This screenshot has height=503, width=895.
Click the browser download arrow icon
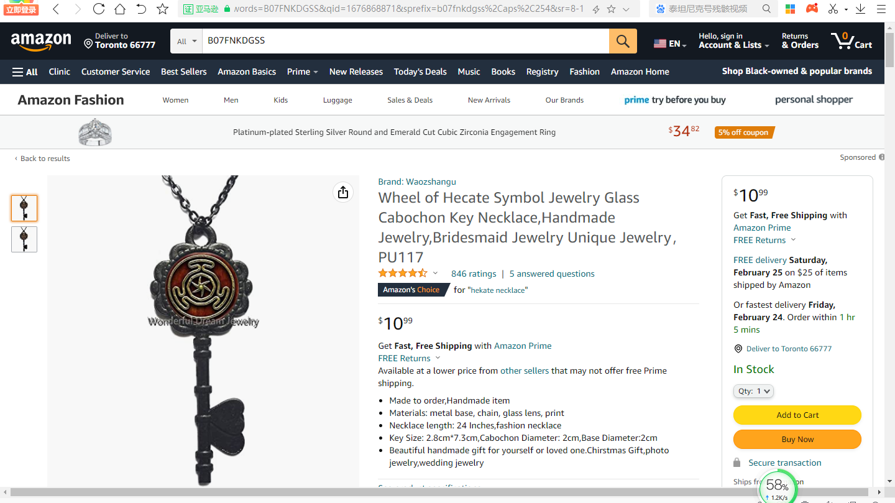point(860,9)
